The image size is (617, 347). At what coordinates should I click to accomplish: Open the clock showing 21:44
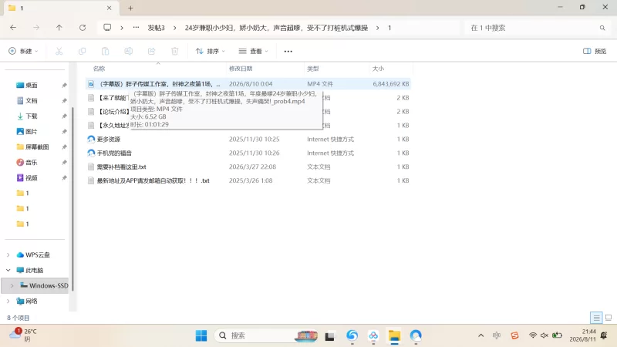click(583, 335)
